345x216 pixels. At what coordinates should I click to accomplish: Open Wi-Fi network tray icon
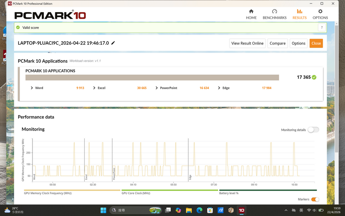[309, 210]
